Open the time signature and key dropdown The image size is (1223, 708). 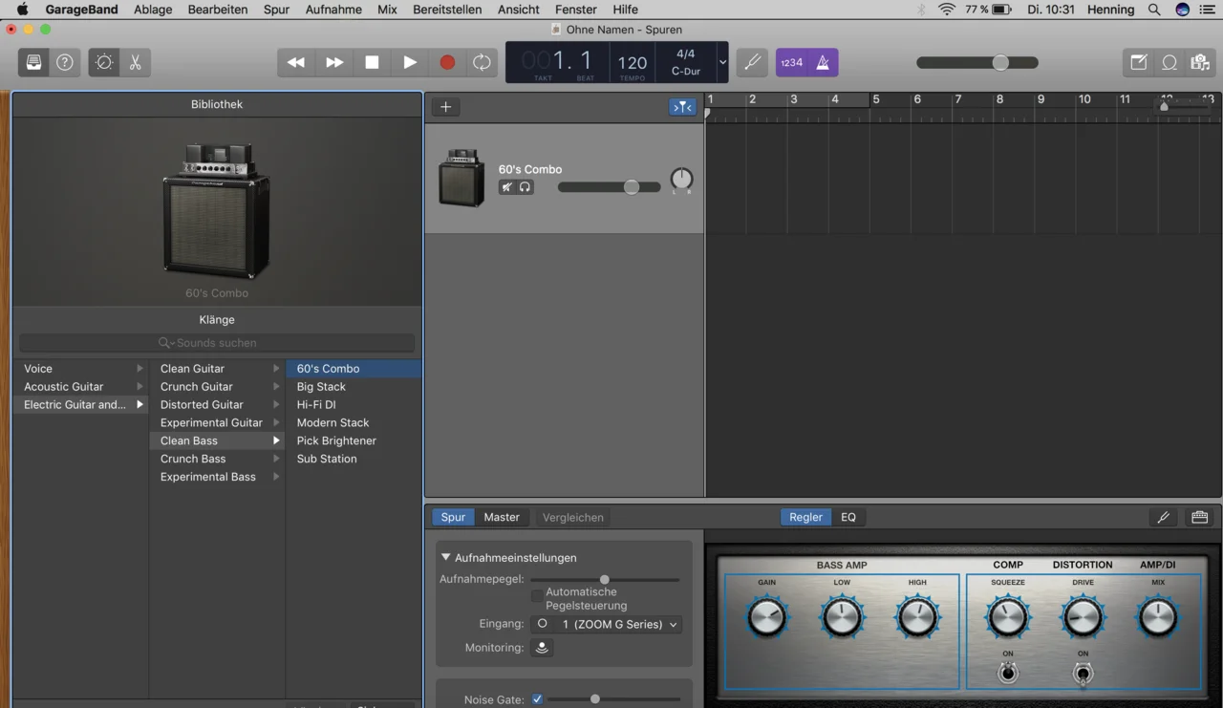pyautogui.click(x=722, y=62)
